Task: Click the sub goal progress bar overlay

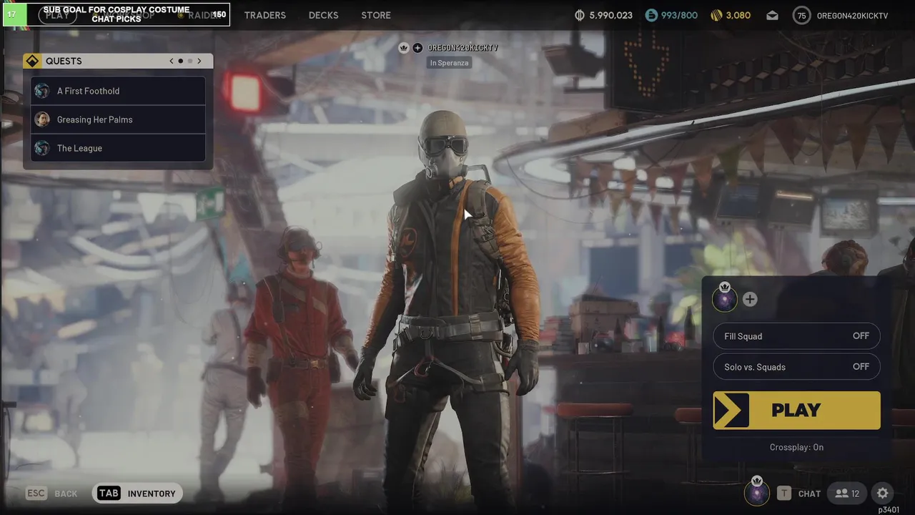Action: pos(116,14)
